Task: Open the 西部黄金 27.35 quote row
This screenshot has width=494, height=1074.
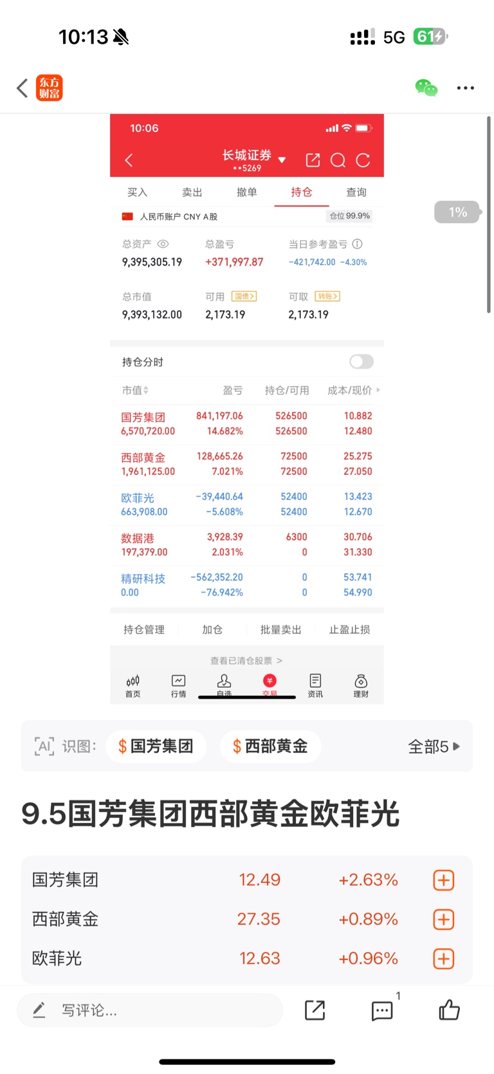Action: pos(247,919)
